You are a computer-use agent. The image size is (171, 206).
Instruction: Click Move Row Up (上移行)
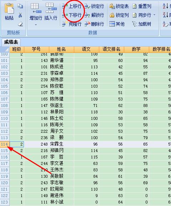pos(72,6)
